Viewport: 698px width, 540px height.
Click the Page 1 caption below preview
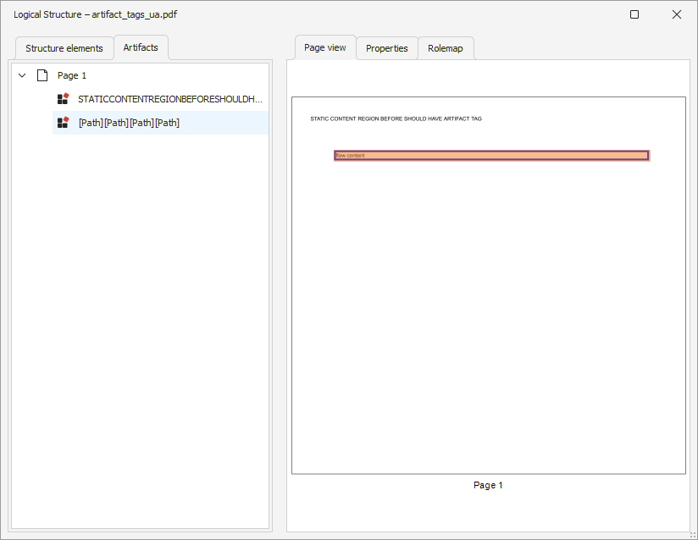click(488, 485)
